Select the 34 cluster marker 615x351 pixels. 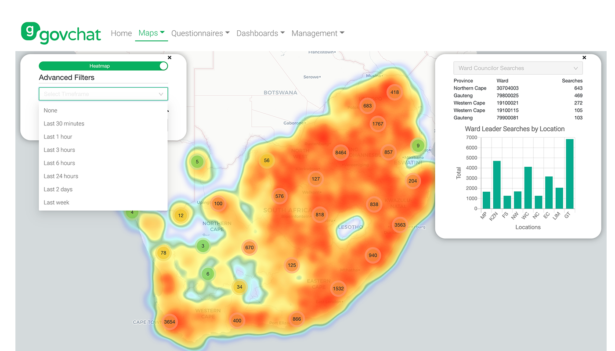(x=239, y=287)
